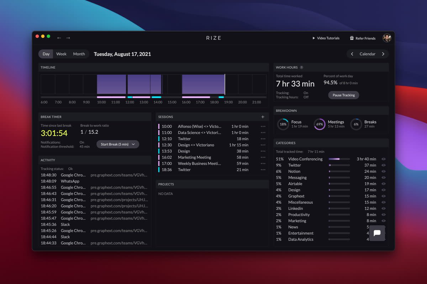Screen dimensions: 427x284
Task: Click the Pause Tracking button
Action: [x=344, y=95]
